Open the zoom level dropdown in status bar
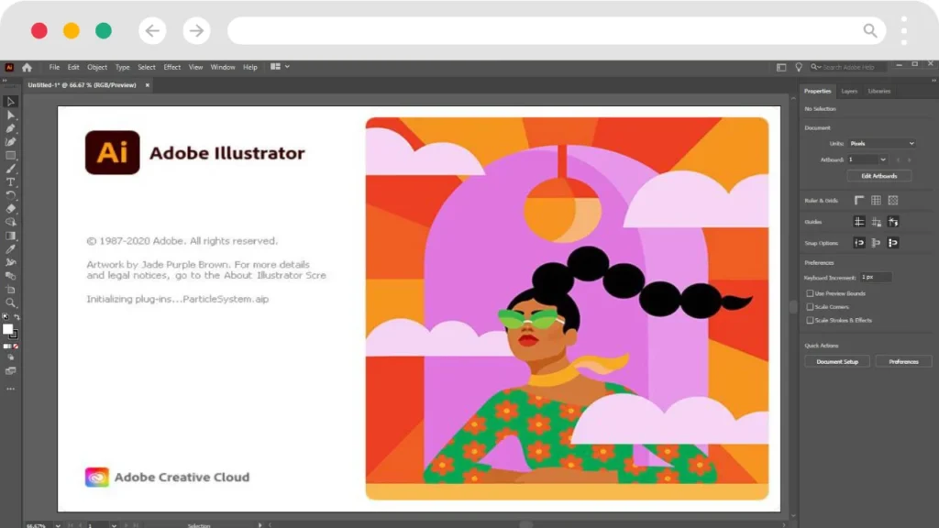Image resolution: width=939 pixels, height=528 pixels. point(58,525)
